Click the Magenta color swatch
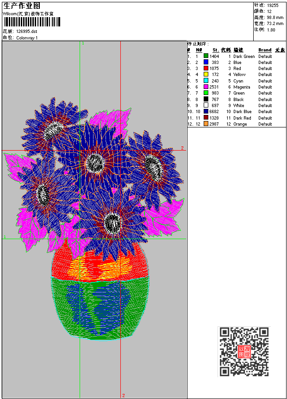This screenshot has width=287, height=399. [206, 87]
